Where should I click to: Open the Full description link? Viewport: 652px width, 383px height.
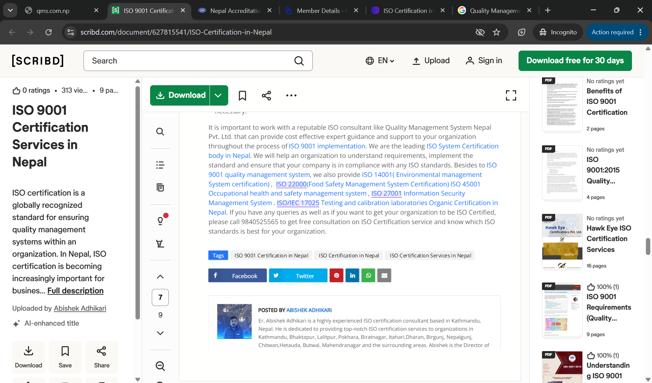(75, 291)
